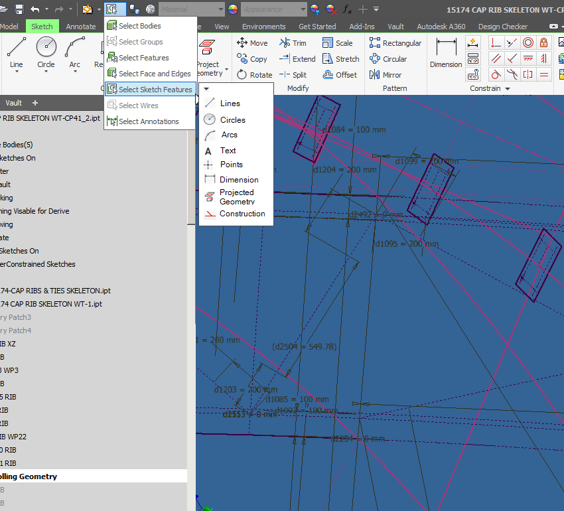Image resolution: width=564 pixels, height=511 pixels.
Task: Click the Offset tool
Action: click(x=339, y=75)
